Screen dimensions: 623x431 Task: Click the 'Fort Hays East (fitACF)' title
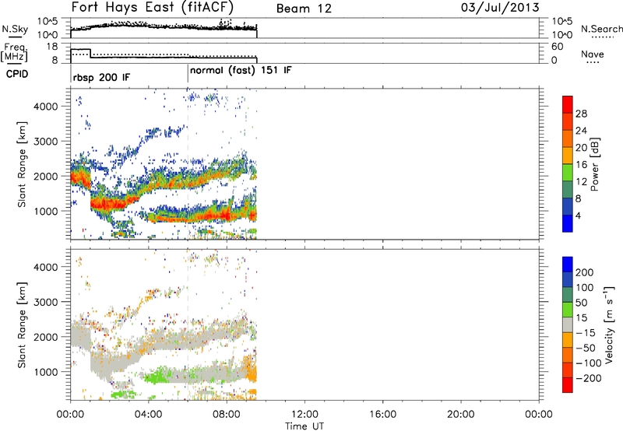tap(153, 7)
